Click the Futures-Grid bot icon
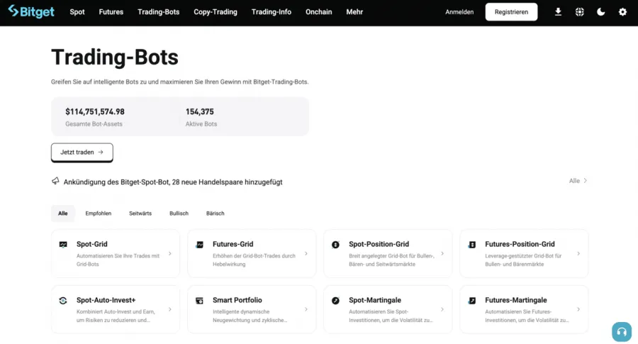This screenshot has height=344, width=638. click(199, 245)
